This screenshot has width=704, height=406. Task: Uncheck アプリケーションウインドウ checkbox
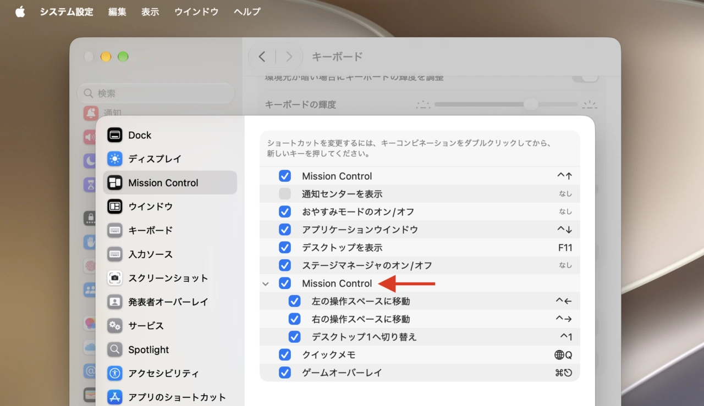pos(284,230)
